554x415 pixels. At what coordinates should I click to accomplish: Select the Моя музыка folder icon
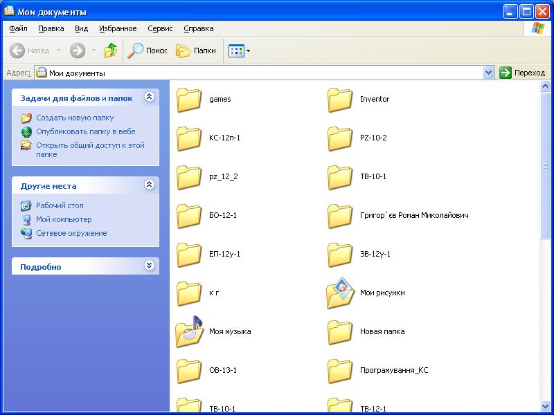pyautogui.click(x=189, y=332)
